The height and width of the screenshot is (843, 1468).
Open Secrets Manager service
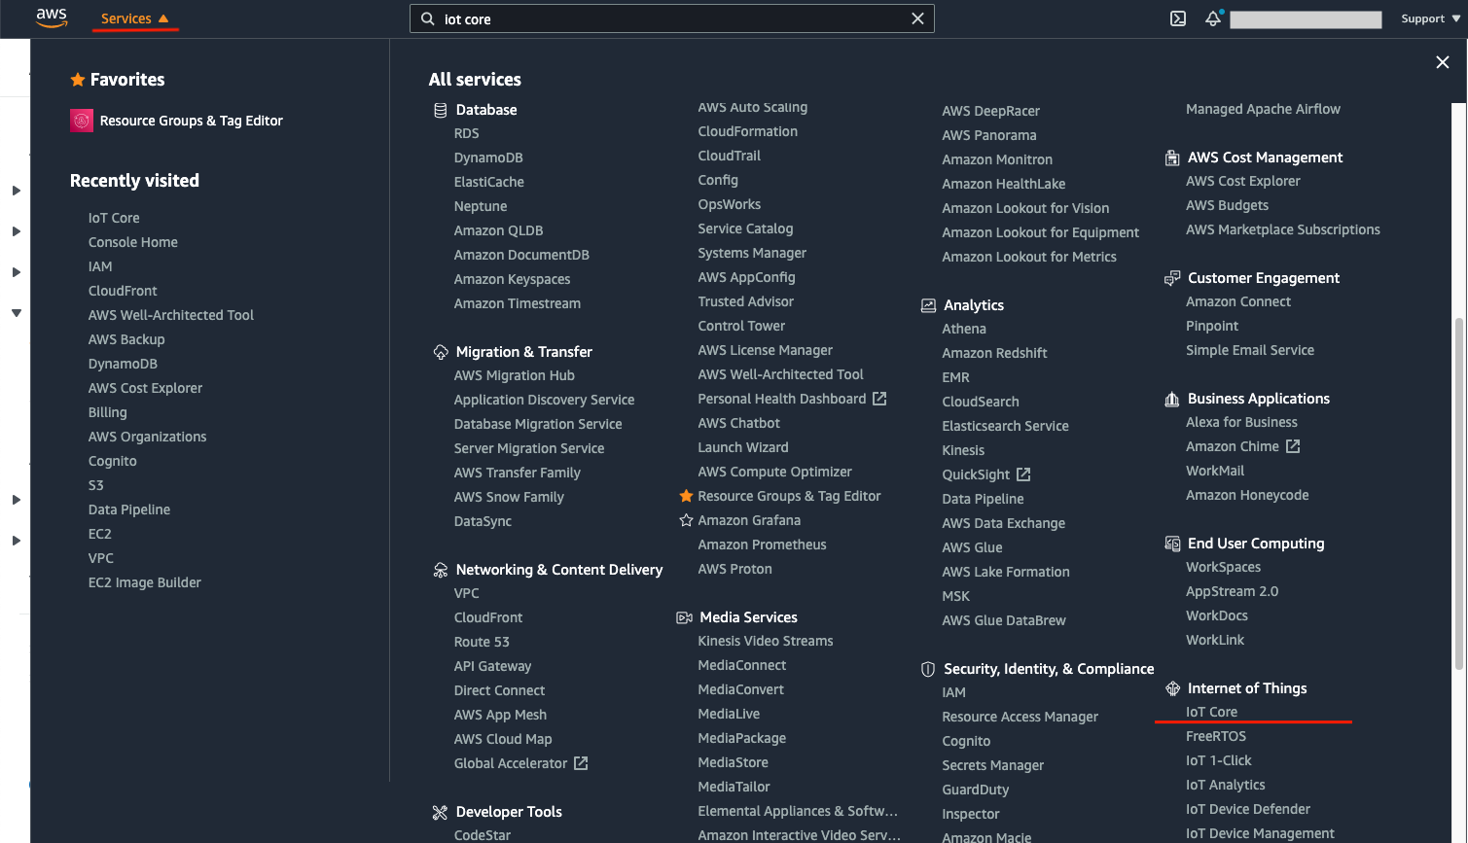click(993, 765)
